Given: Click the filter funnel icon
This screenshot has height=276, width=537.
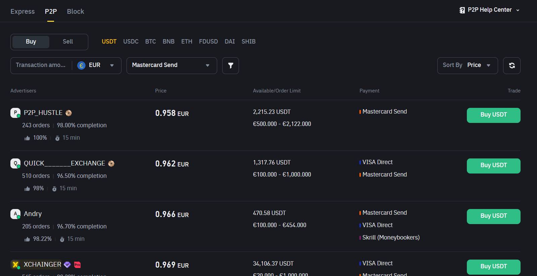Looking at the screenshot, I should click(x=231, y=66).
